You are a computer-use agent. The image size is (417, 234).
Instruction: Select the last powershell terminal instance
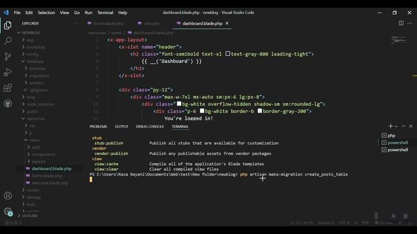395,150
